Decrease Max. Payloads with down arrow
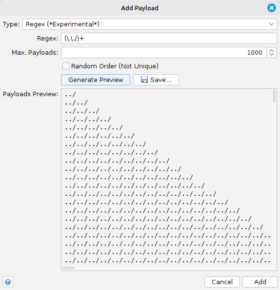The width and height of the screenshot is (280, 290). 272,55
